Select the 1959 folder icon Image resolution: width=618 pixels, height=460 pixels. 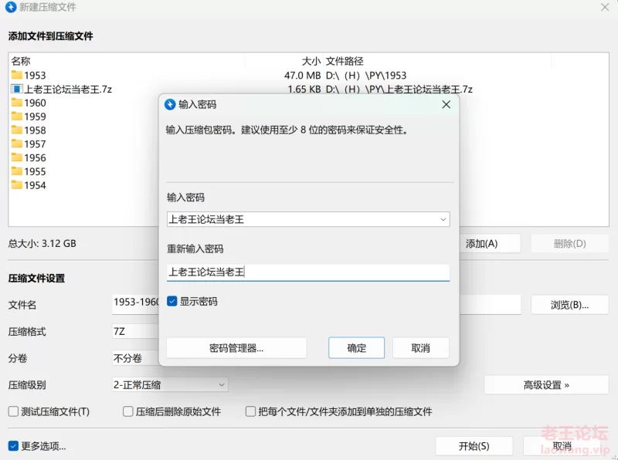17,117
